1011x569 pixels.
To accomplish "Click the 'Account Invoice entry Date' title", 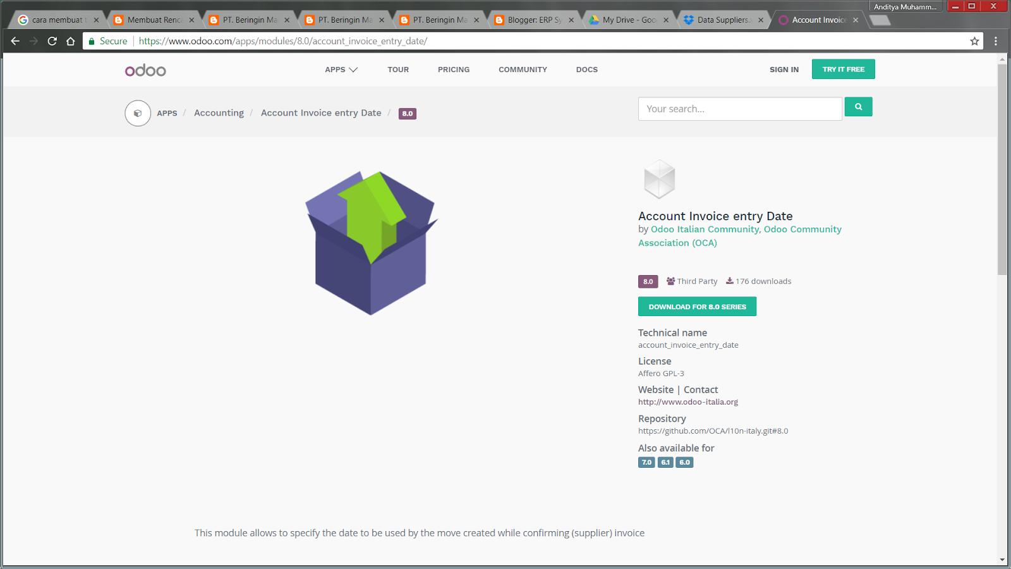I will tap(715, 216).
